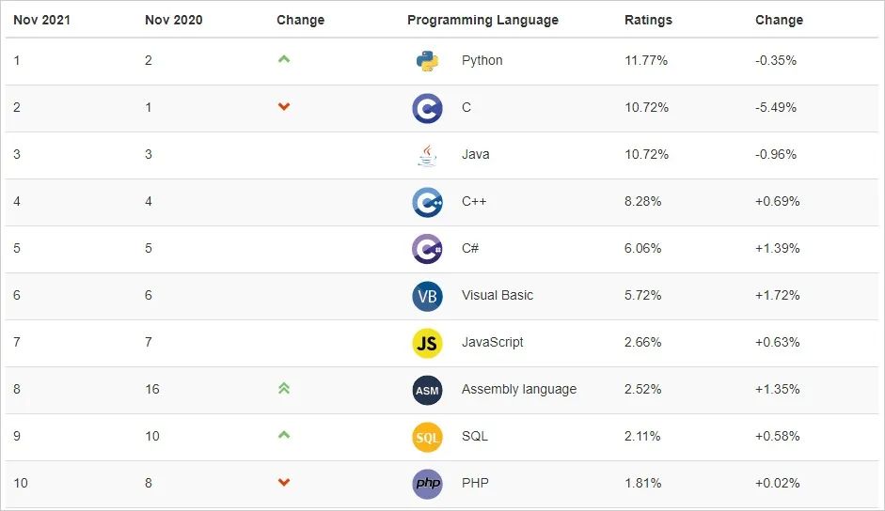This screenshot has width=885, height=511.
Task: Click the Java coffee cup icon
Action: coord(427,155)
